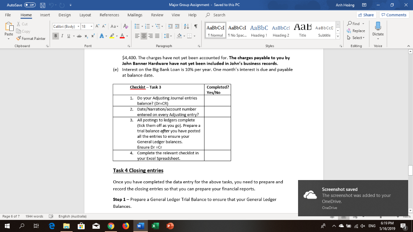Viewport: 413px width, 232px height.
Task: Collapse the ribbon with chevron
Action: click(409, 46)
